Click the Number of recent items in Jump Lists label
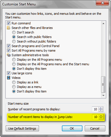 click(40, 117)
